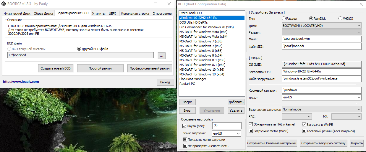Open the 'Язык загрузки' en-US dropdown
366x152 pixels.
pos(226,133)
